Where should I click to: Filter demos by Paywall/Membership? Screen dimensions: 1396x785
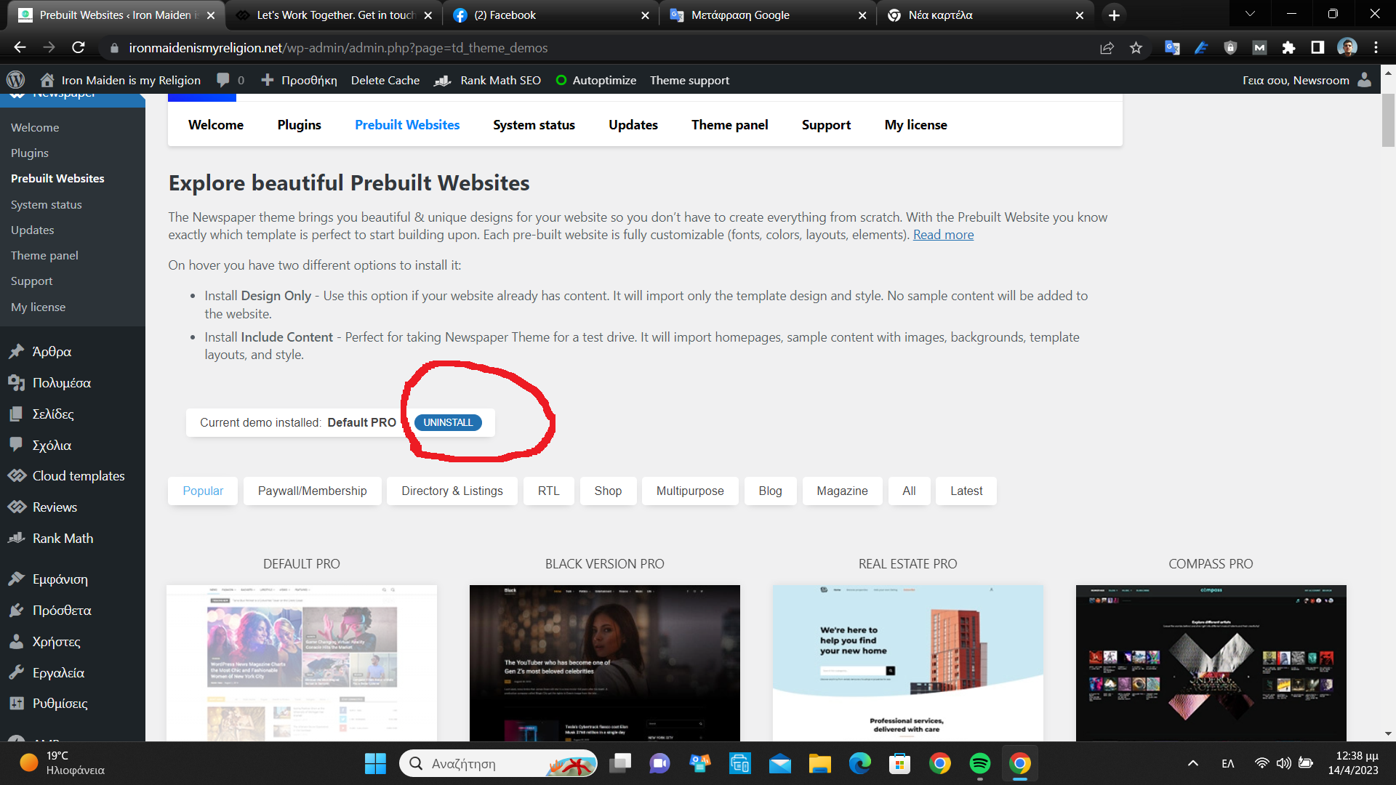pos(313,491)
